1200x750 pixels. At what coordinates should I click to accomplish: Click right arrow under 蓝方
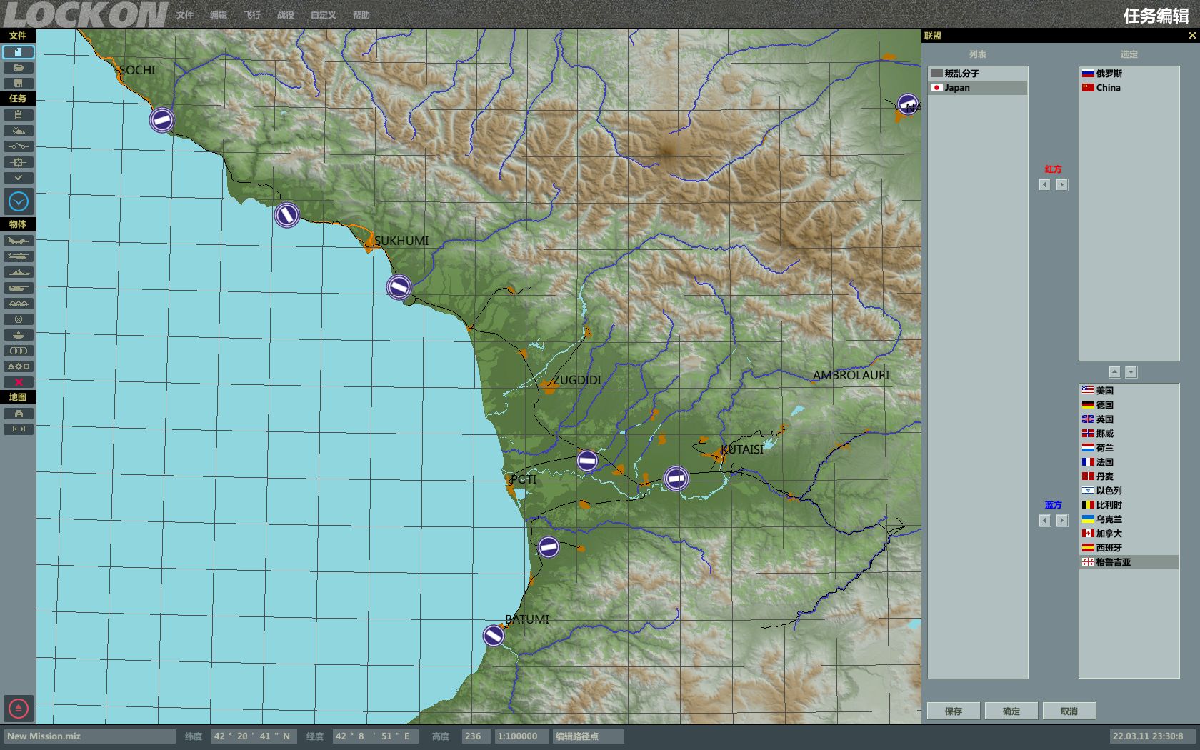click(1062, 521)
